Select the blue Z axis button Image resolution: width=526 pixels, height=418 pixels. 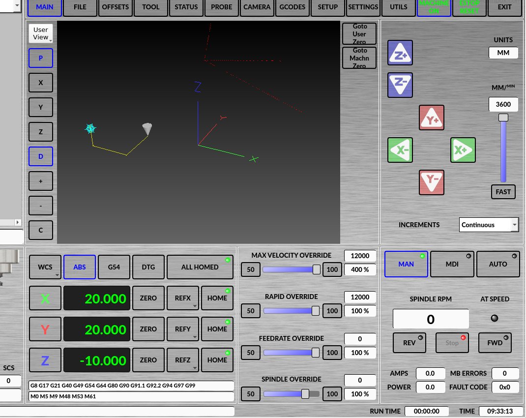coord(45,360)
